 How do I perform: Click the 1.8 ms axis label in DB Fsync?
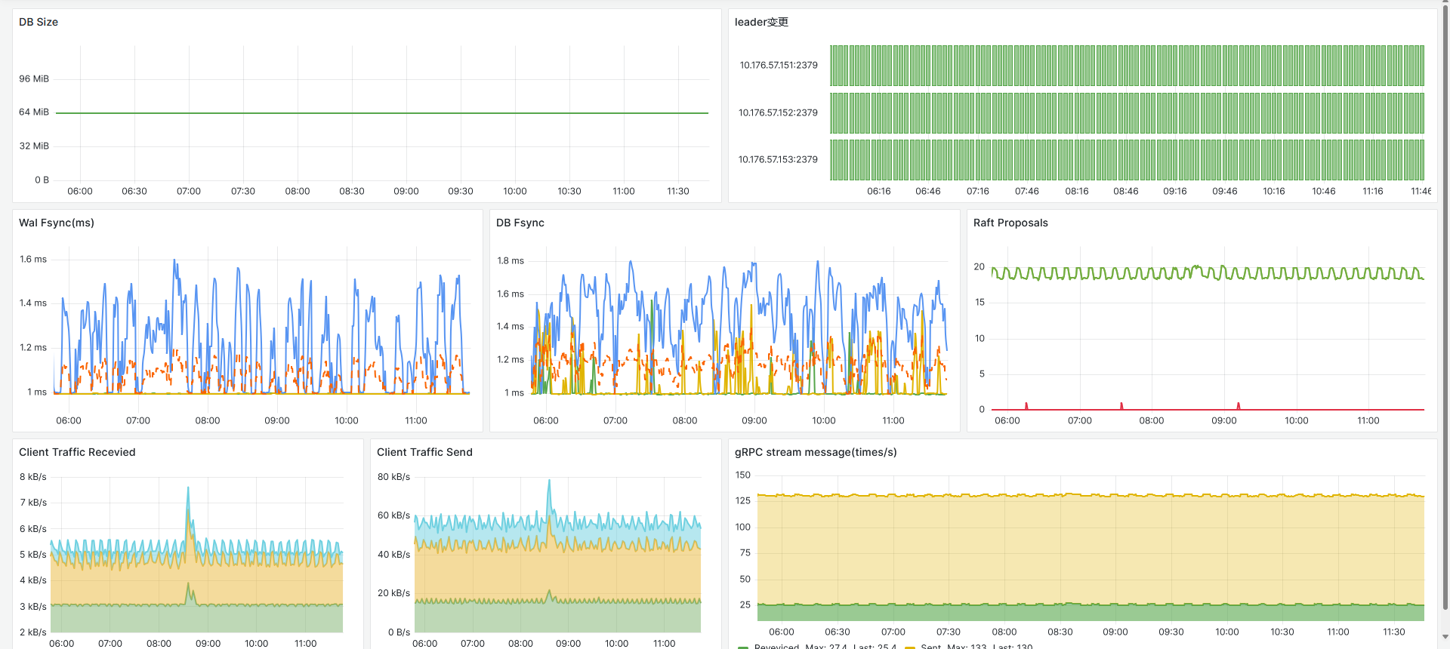coord(511,261)
